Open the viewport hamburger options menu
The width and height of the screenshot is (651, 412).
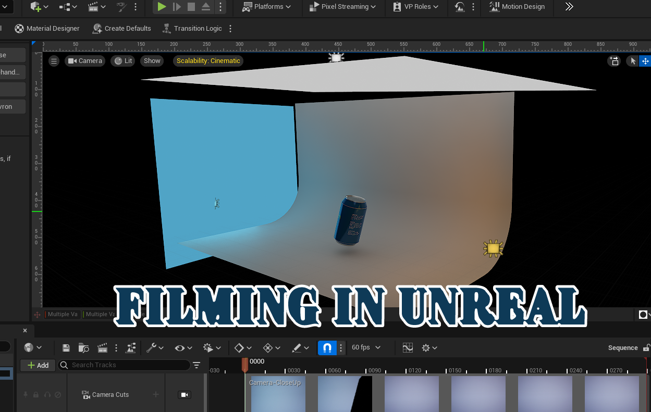[54, 61]
